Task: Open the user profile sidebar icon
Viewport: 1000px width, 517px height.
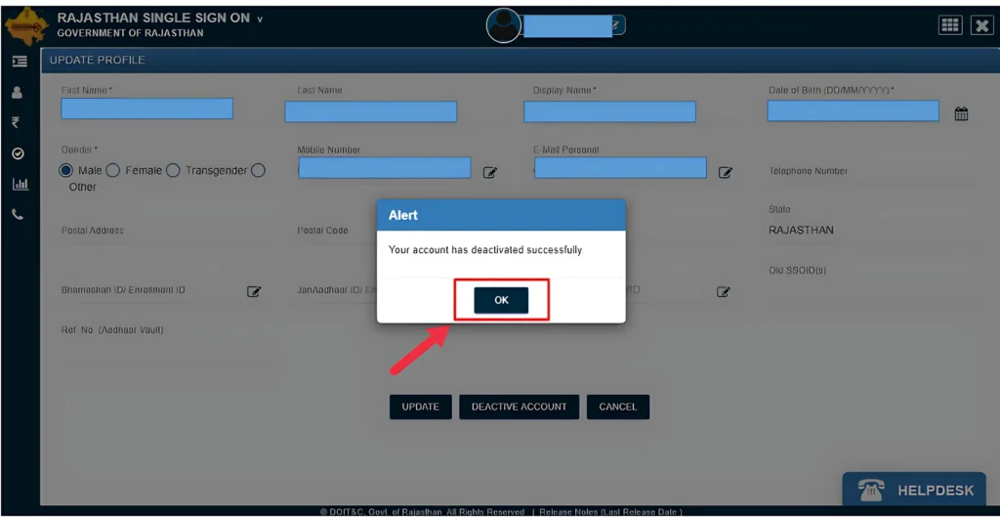Action: (x=18, y=93)
